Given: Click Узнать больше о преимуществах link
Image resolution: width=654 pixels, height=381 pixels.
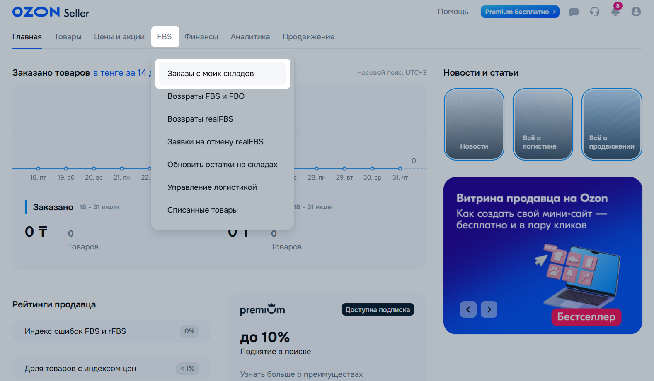Looking at the screenshot, I should coord(301,374).
